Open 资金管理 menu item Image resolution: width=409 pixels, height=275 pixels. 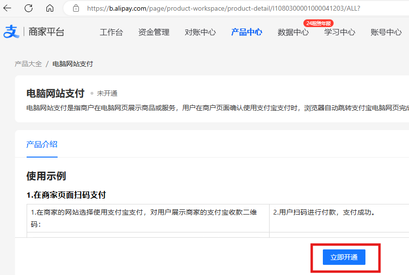click(154, 32)
